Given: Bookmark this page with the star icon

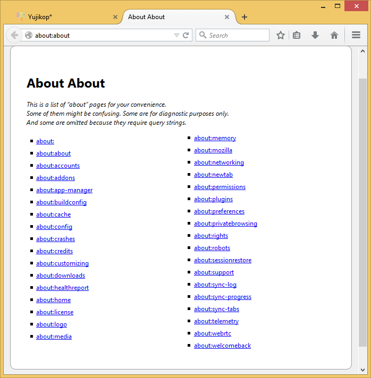Looking at the screenshot, I should point(281,36).
